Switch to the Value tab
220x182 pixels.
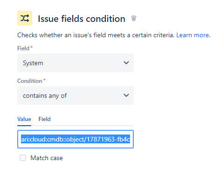tap(24, 119)
